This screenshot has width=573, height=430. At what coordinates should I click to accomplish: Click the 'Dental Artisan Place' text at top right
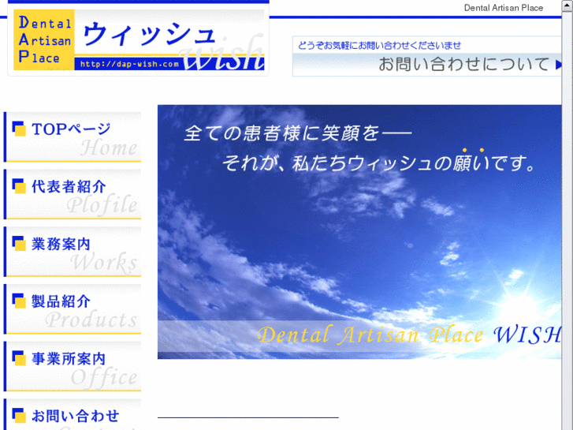(503, 8)
